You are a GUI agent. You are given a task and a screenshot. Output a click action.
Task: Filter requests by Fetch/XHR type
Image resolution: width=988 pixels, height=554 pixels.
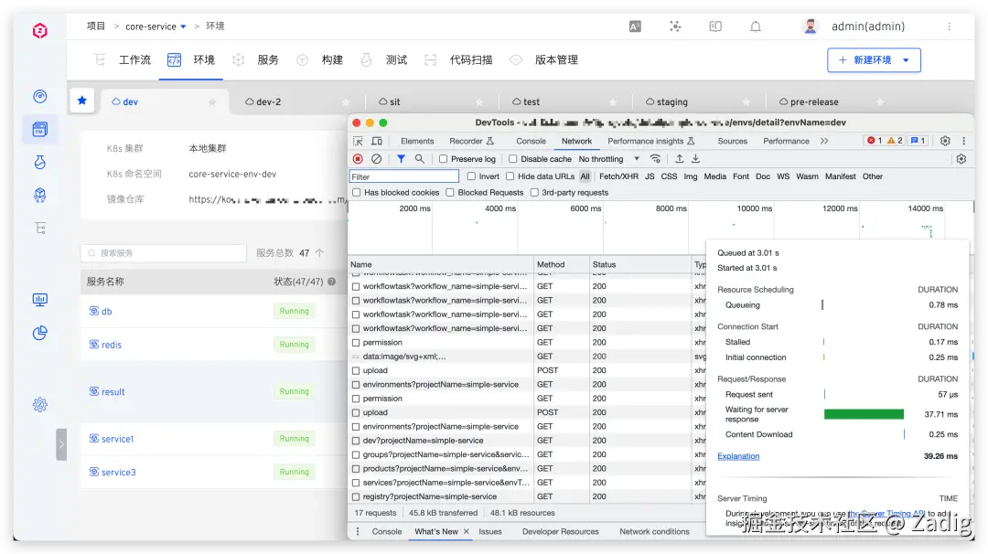(618, 177)
